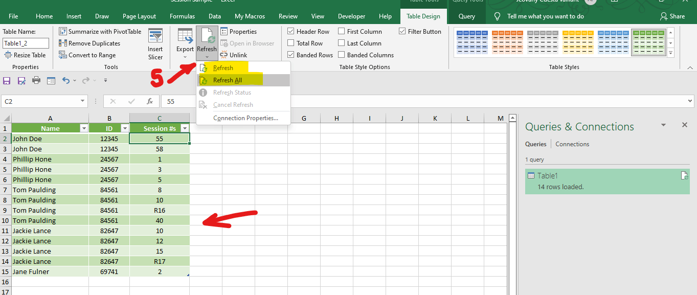Toggle the Filter Button checkbox
The height and width of the screenshot is (295, 697).
(x=402, y=31)
